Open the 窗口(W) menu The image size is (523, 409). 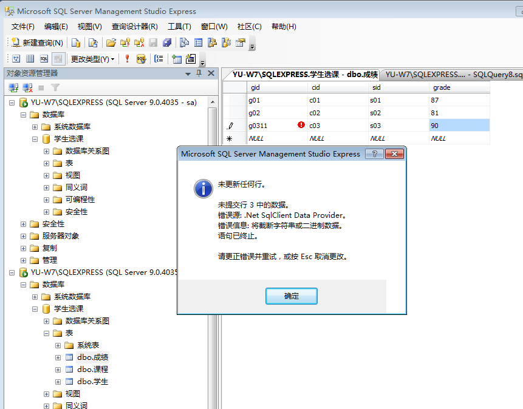[214, 27]
